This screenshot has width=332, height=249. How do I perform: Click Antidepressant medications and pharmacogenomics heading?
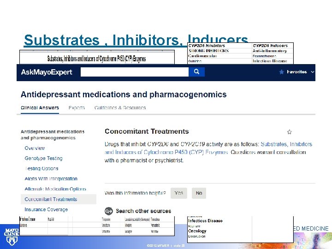click(x=124, y=95)
